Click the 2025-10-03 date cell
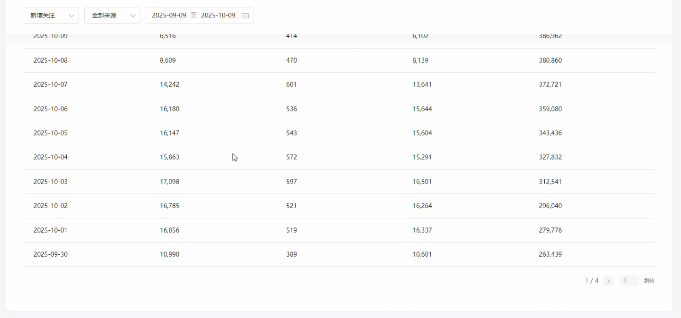Screen dimensions: 681x318 pos(51,182)
